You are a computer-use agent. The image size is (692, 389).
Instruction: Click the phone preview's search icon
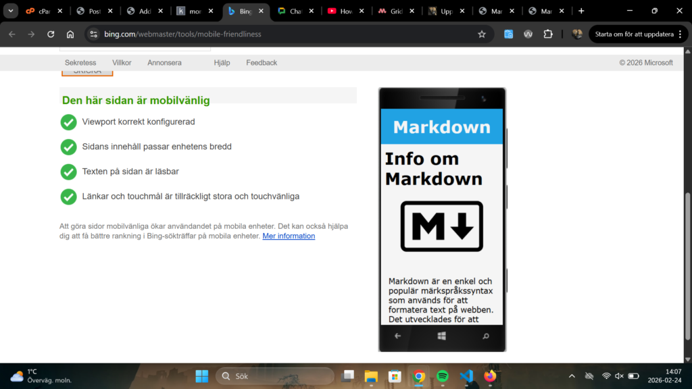point(485,336)
